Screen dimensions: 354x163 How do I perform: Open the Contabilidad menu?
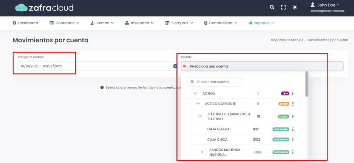coord(220,23)
